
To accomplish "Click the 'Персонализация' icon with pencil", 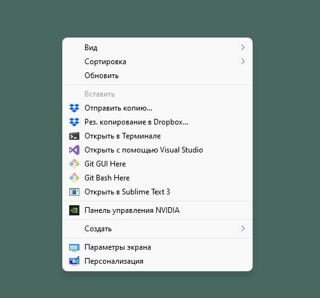I will [74, 261].
